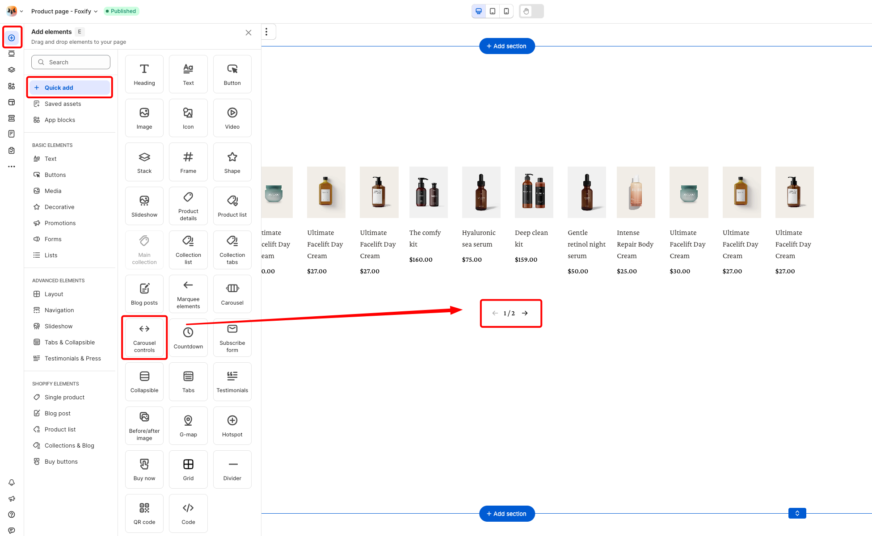The width and height of the screenshot is (872, 536).
Task: Go to next carousel slide arrow
Action: 525,314
